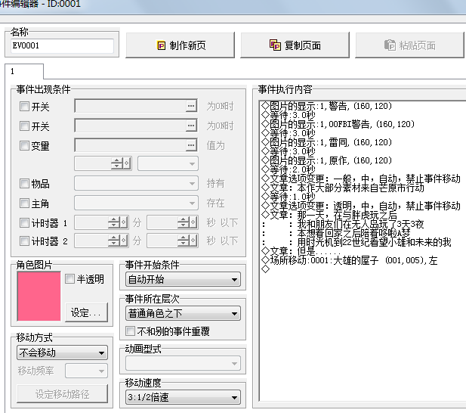
Task: Check 不和别的事件重覆 option
Action: click(x=130, y=331)
